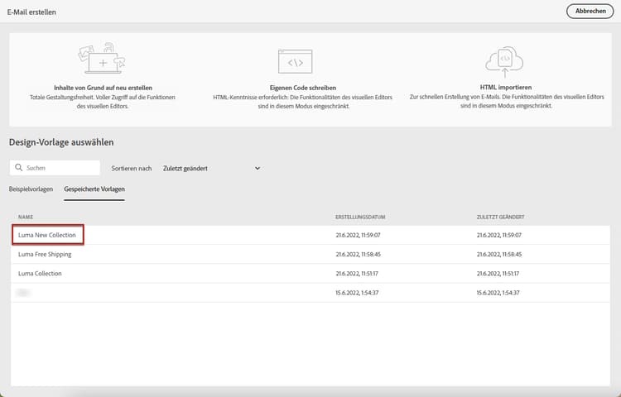Click last-modified 21.6.2022, 11:58:45 cell
Viewport: 621px width, 397px height.
coord(499,254)
